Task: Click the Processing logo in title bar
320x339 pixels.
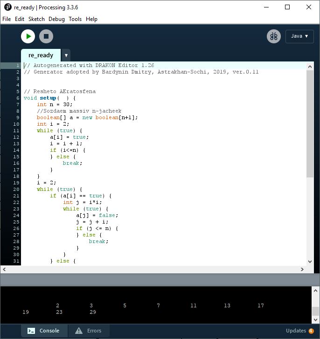Action: point(7,7)
